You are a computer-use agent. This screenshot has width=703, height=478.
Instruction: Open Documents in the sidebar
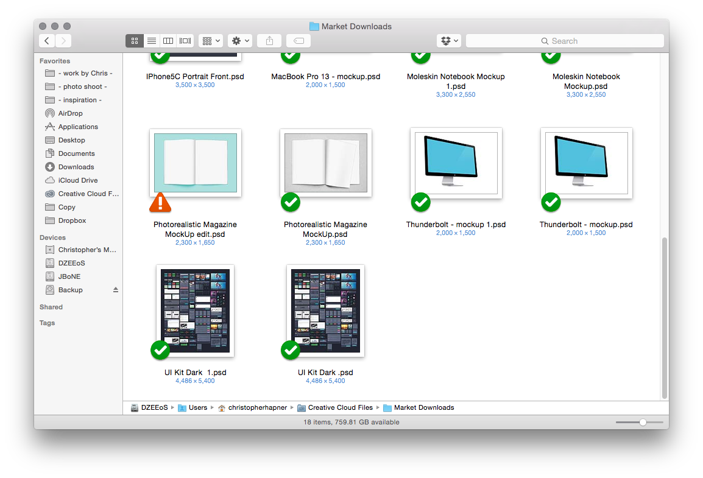79,153
